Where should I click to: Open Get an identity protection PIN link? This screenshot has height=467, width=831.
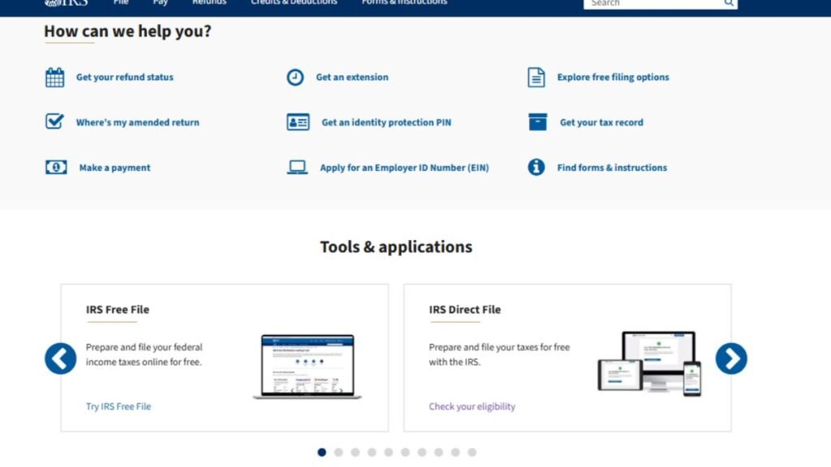386,122
